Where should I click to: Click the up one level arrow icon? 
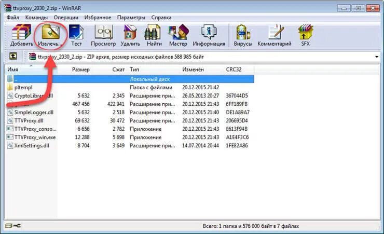[x=13, y=57]
